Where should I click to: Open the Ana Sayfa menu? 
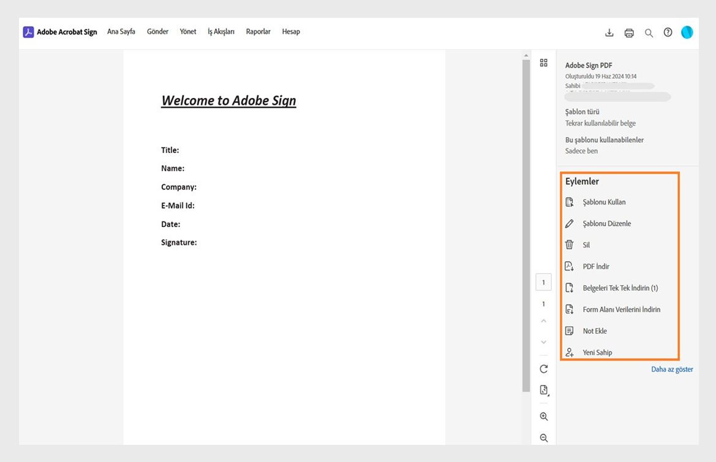click(121, 31)
